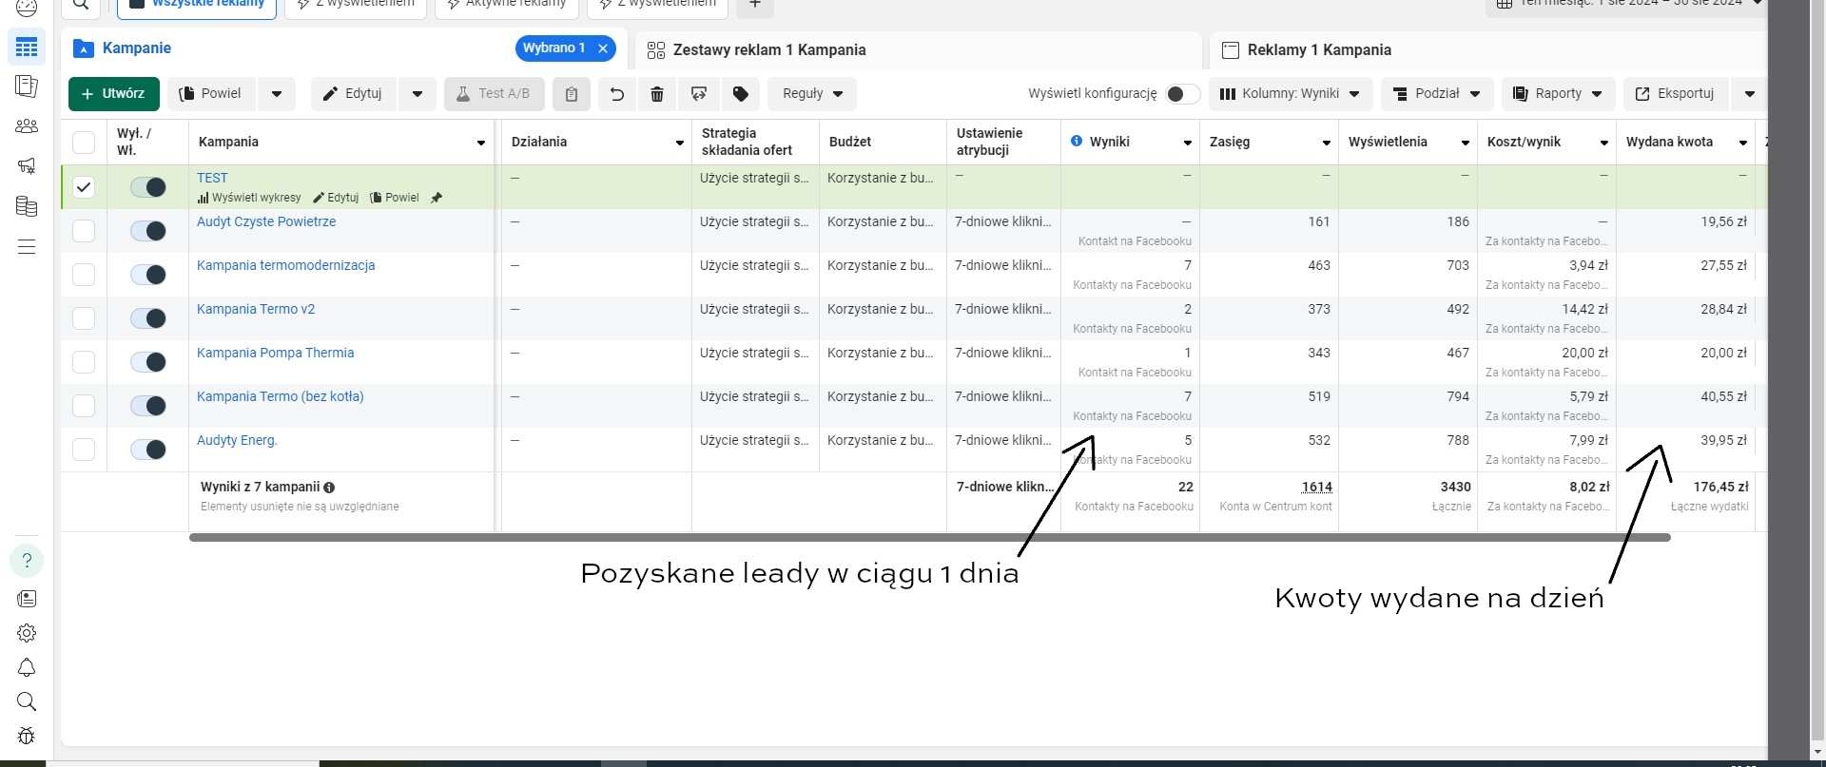The width and height of the screenshot is (1826, 767).
Task: Toggle the select-all header checkbox
Action: (84, 143)
